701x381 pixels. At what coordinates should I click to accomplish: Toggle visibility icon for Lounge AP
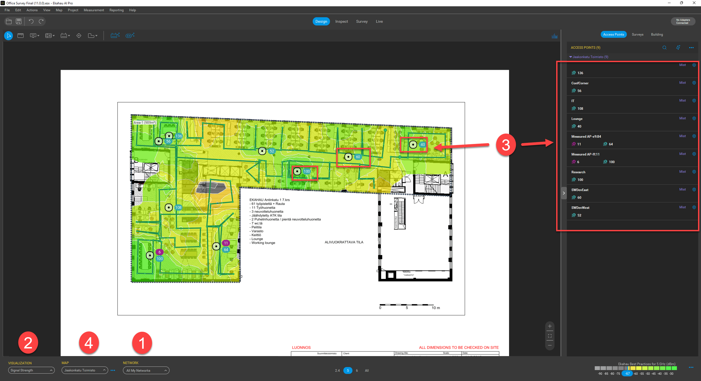click(x=694, y=119)
